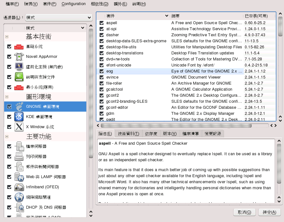The width and height of the screenshot is (284, 222).
Task: Click the package list horizontal scrollbar thumb
Action: [x=176, y=125]
